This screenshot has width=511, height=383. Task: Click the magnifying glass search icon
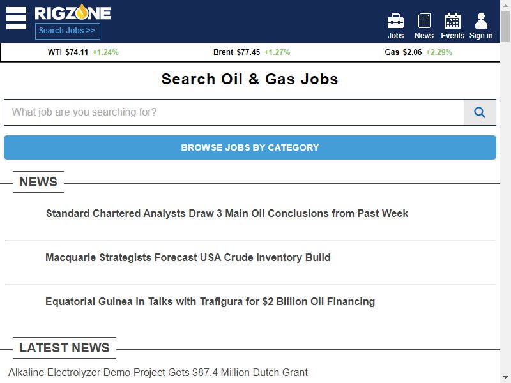tap(480, 112)
